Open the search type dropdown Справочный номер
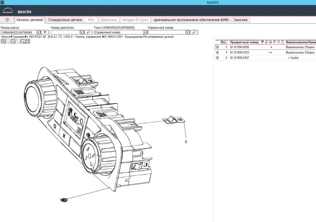Image resolution: width=316 pixels, height=222 pixels. 145,32
